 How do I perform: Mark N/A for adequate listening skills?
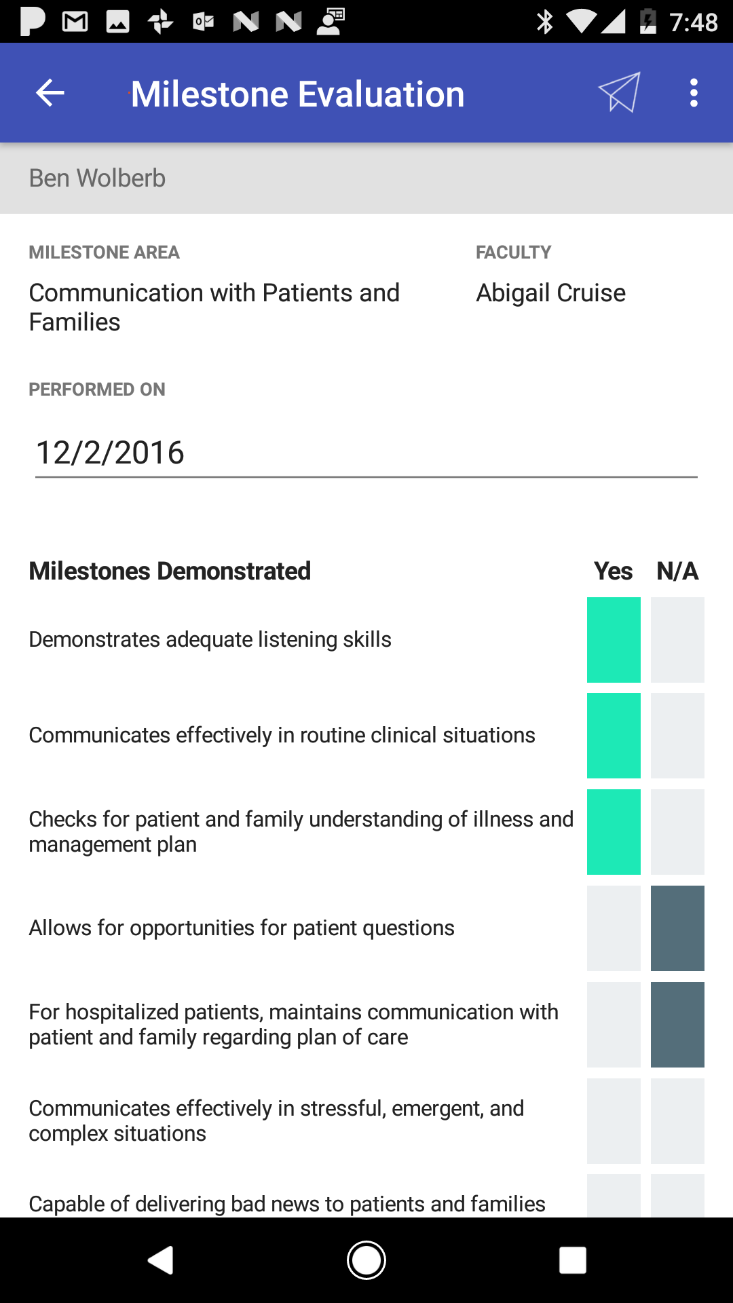tap(677, 640)
